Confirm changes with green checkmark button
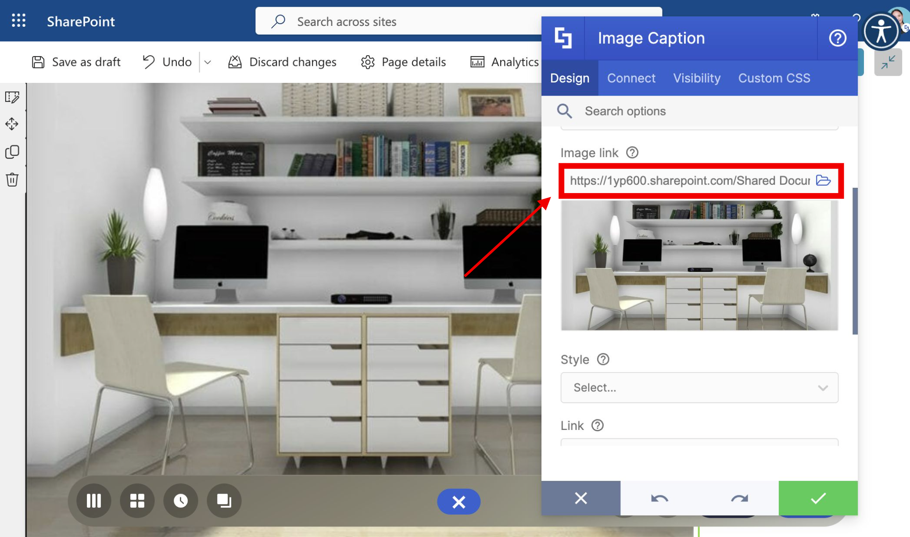The width and height of the screenshot is (910, 537). tap(818, 498)
